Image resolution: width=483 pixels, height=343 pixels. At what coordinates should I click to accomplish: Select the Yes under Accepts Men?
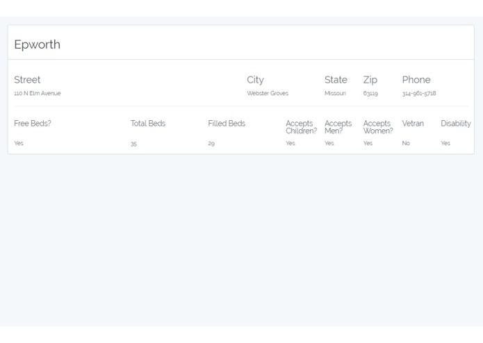click(329, 143)
